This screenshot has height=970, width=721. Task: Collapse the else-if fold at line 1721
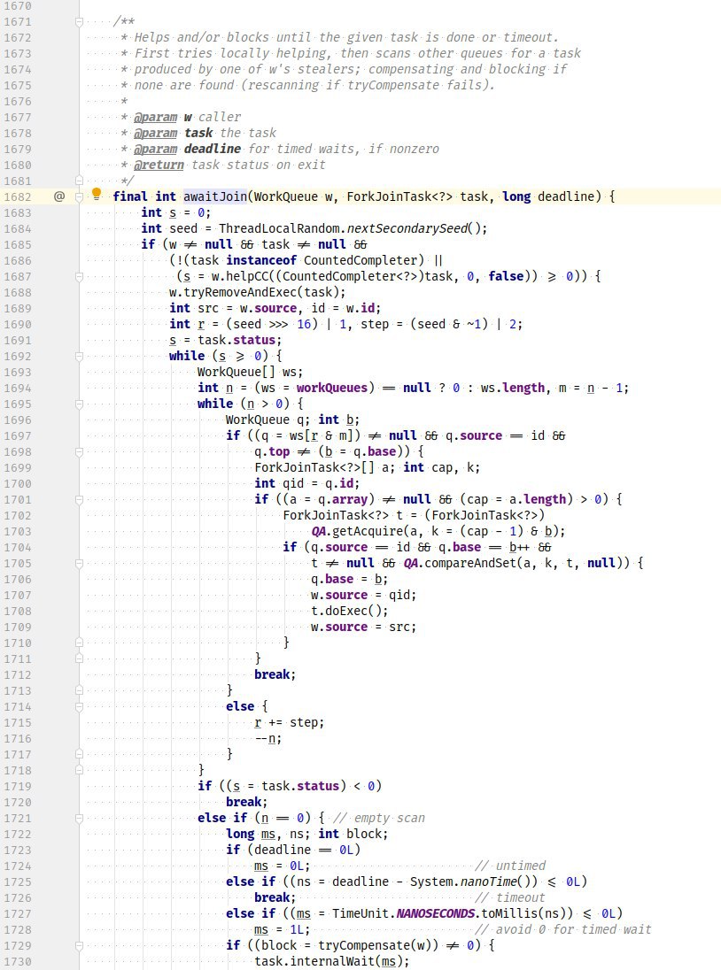point(79,818)
